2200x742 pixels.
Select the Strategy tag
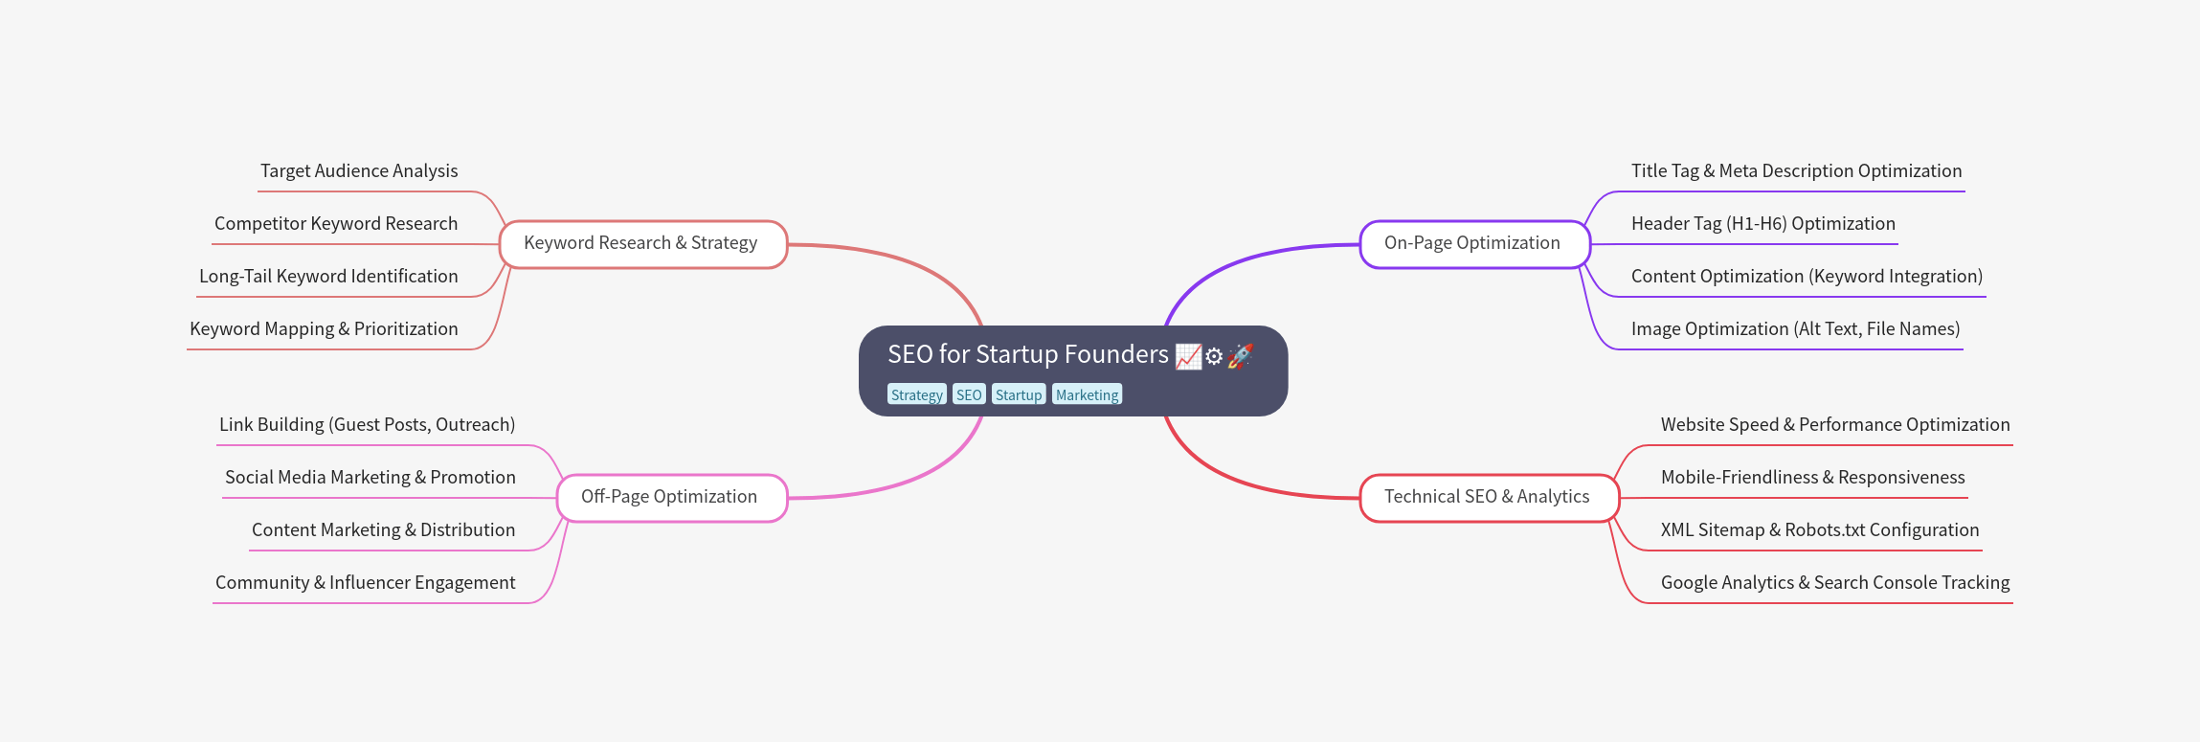pyautogui.click(x=916, y=394)
